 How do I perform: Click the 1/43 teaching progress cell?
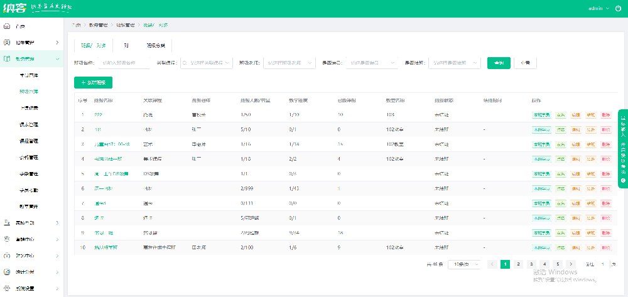pos(294,189)
